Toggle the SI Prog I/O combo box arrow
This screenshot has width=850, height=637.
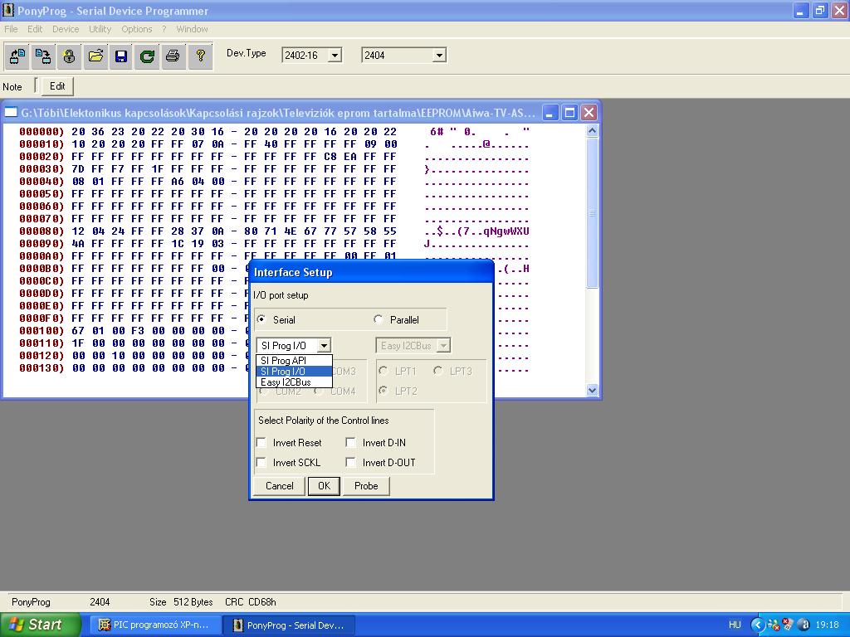pos(324,346)
